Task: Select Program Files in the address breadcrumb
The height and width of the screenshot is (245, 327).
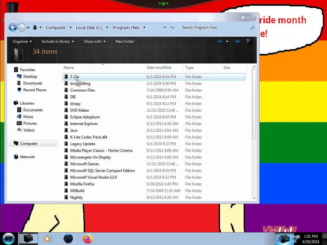Action: point(126,27)
